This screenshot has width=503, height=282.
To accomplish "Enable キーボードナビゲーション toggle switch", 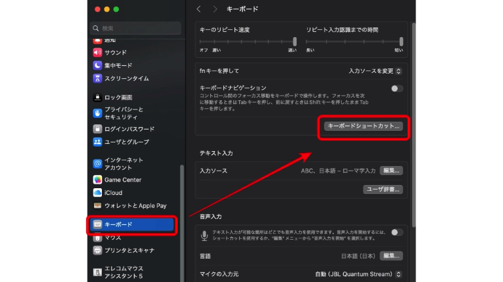I will (x=396, y=89).
